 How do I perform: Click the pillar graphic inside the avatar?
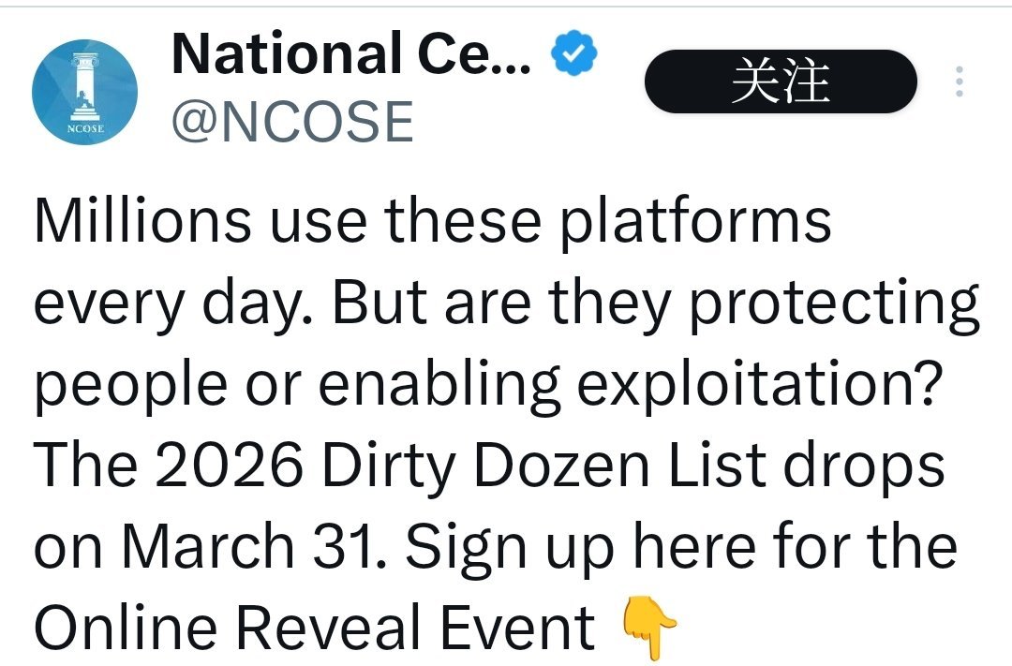click(x=84, y=84)
